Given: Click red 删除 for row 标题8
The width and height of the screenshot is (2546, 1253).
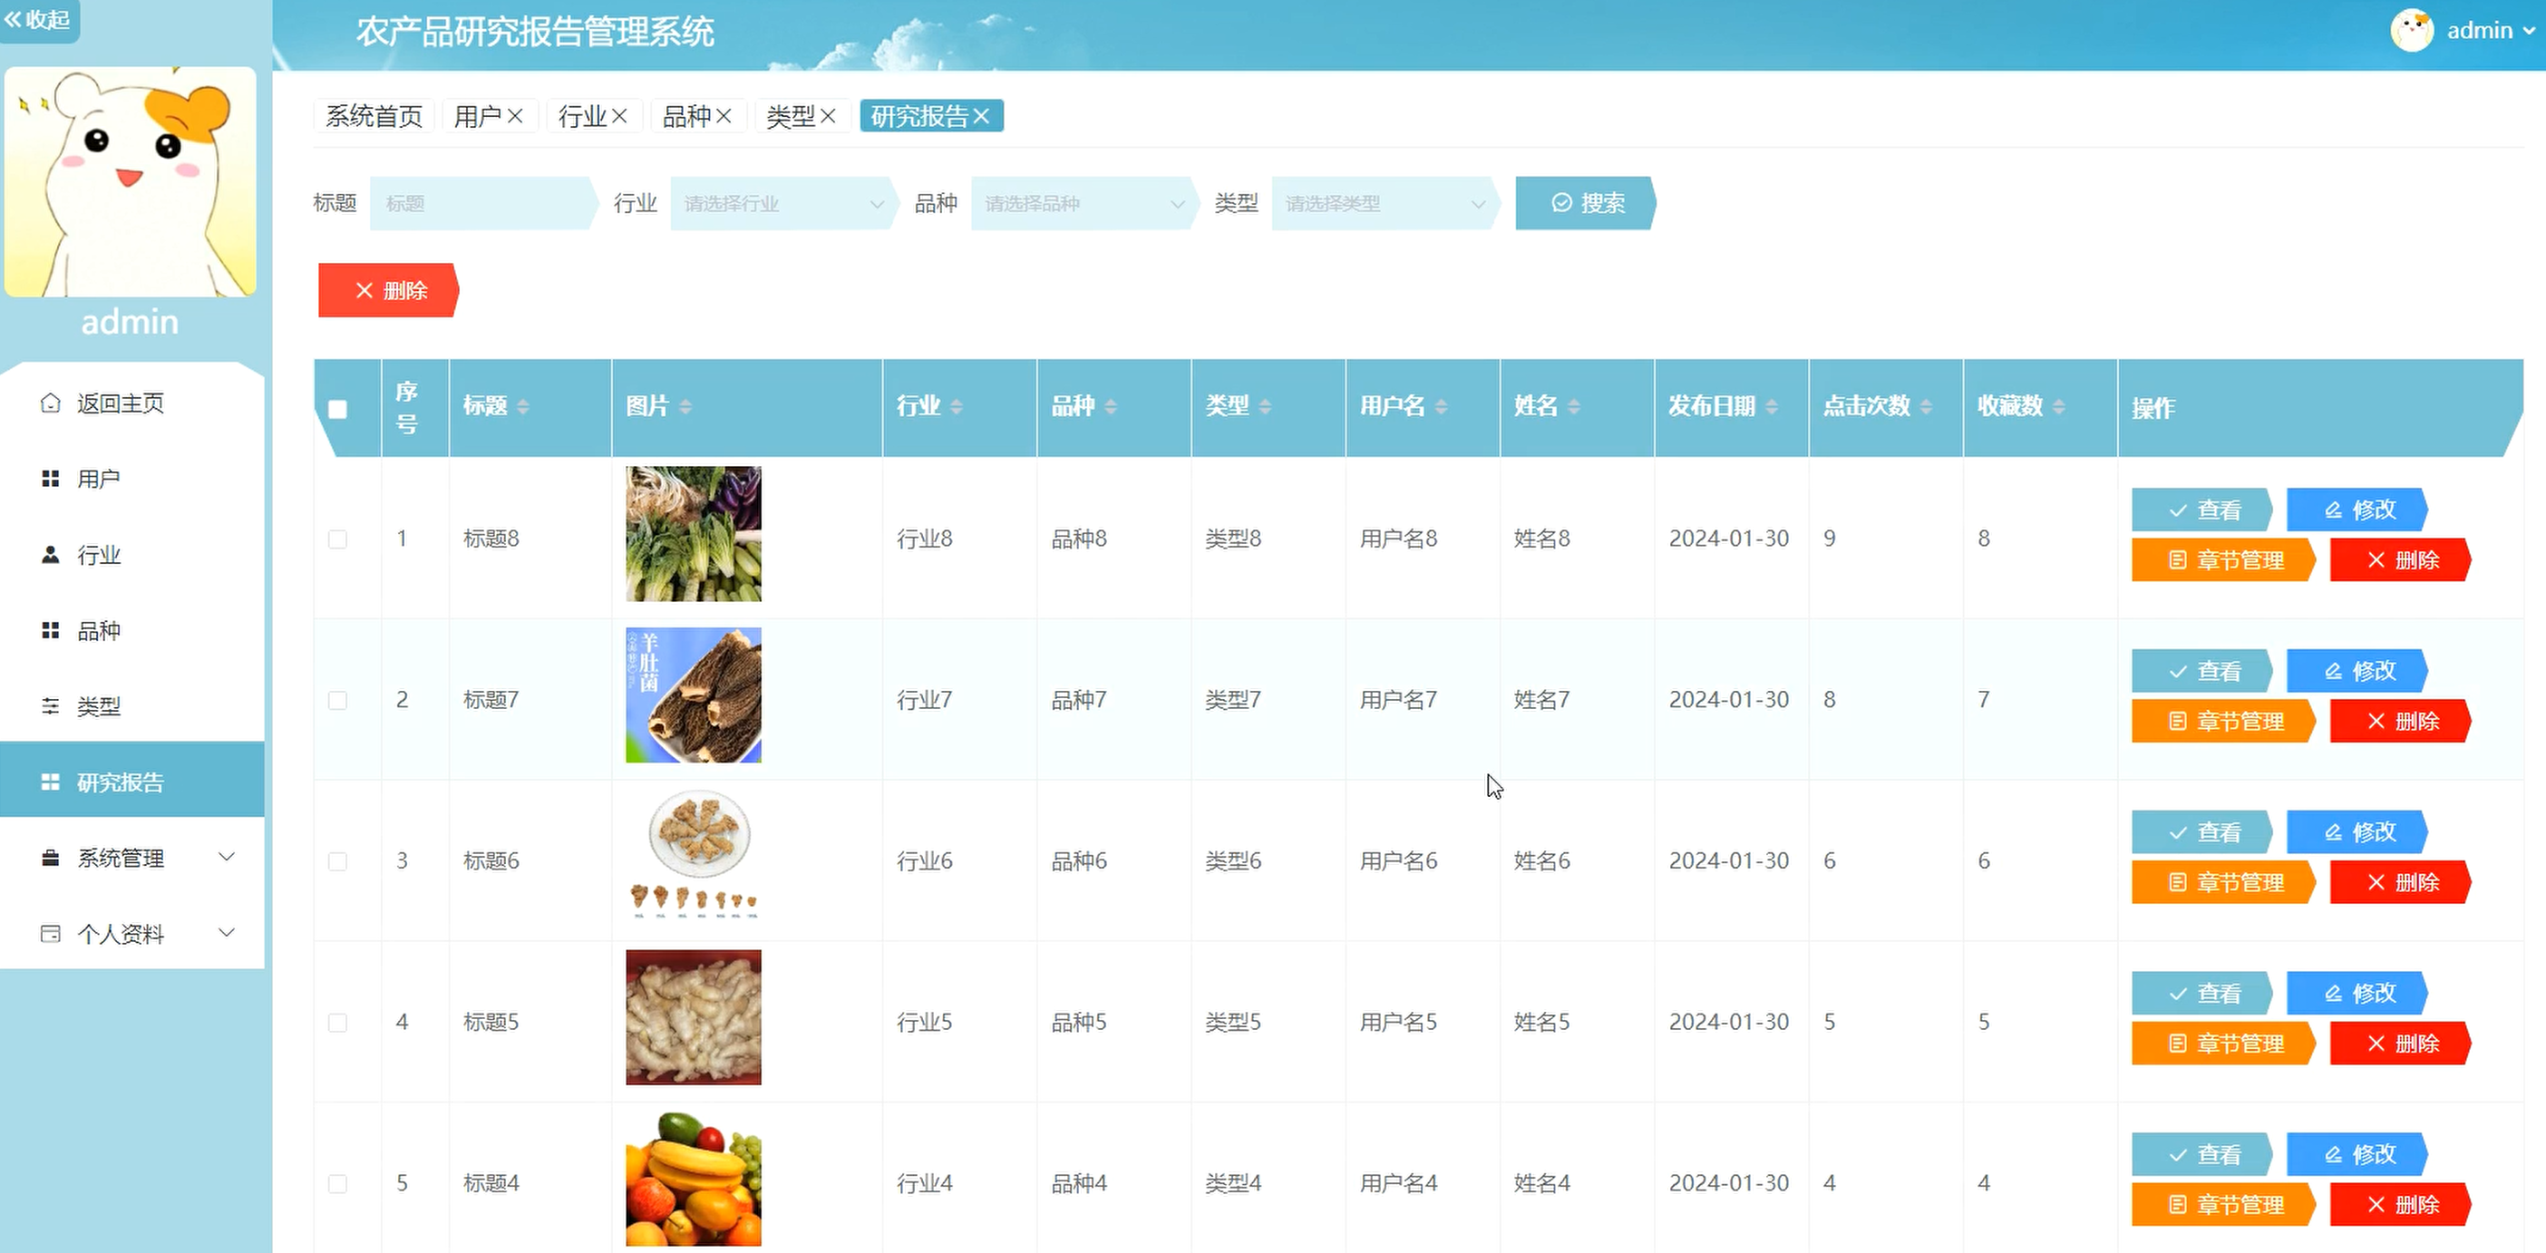Looking at the screenshot, I should (x=2401, y=560).
